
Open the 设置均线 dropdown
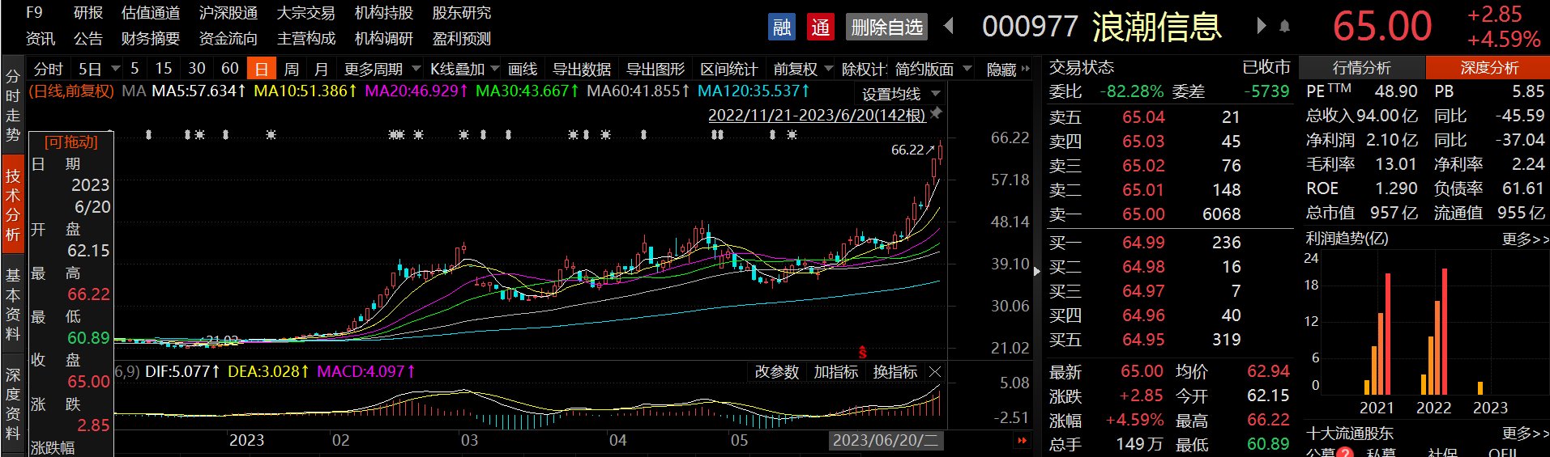[x=936, y=94]
